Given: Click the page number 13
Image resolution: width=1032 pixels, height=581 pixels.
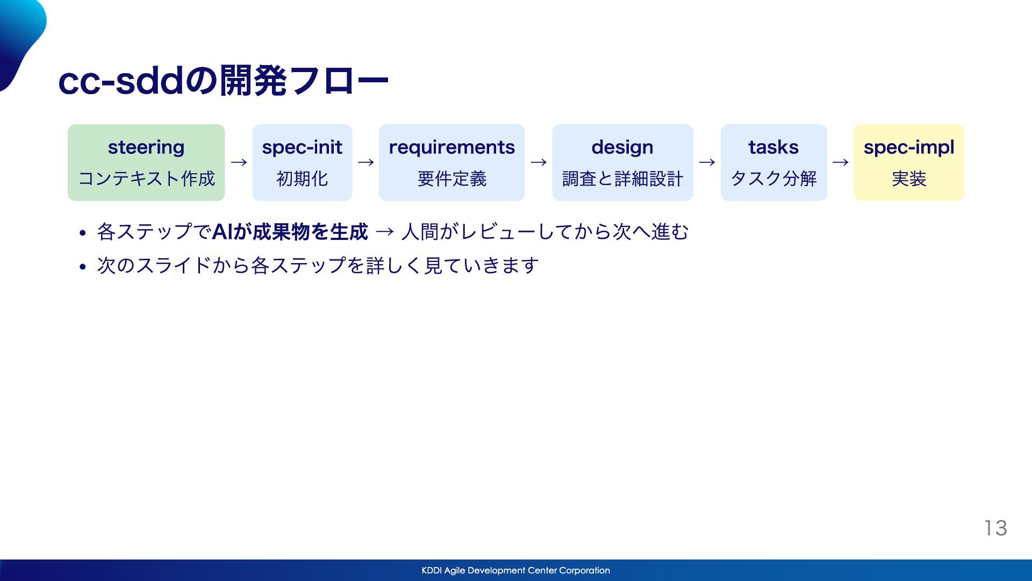Looking at the screenshot, I should [x=995, y=528].
